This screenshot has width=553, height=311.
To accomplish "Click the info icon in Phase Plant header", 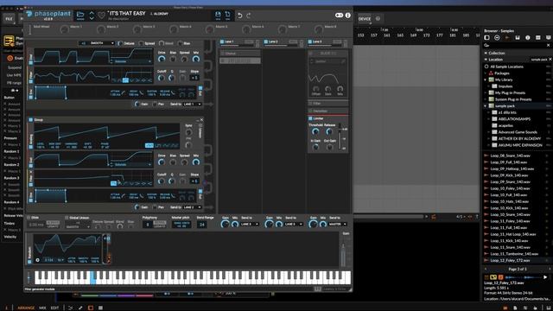I will [x=347, y=16].
